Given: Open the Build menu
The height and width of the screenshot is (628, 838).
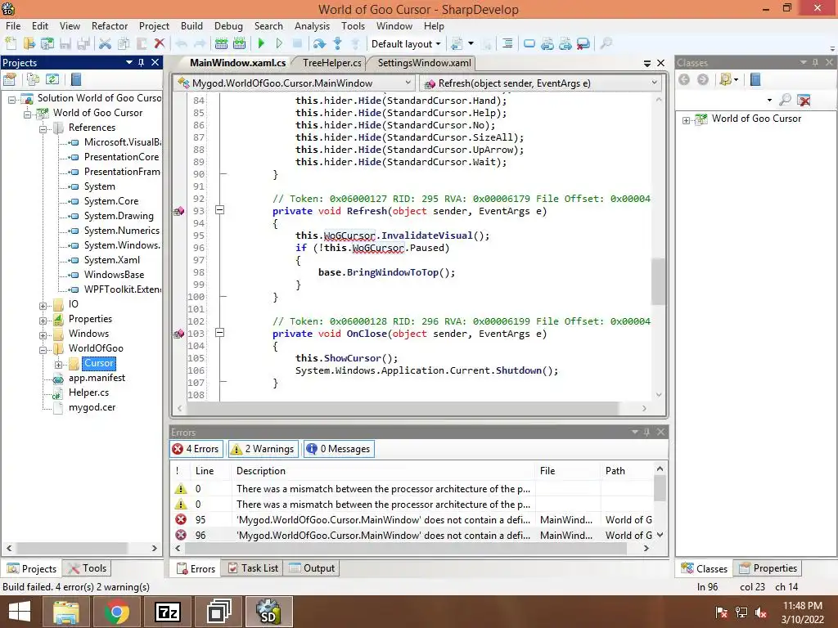Looking at the screenshot, I should (191, 25).
